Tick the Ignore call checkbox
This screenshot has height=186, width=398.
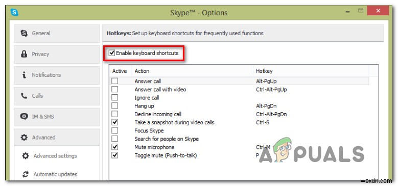[x=115, y=97]
